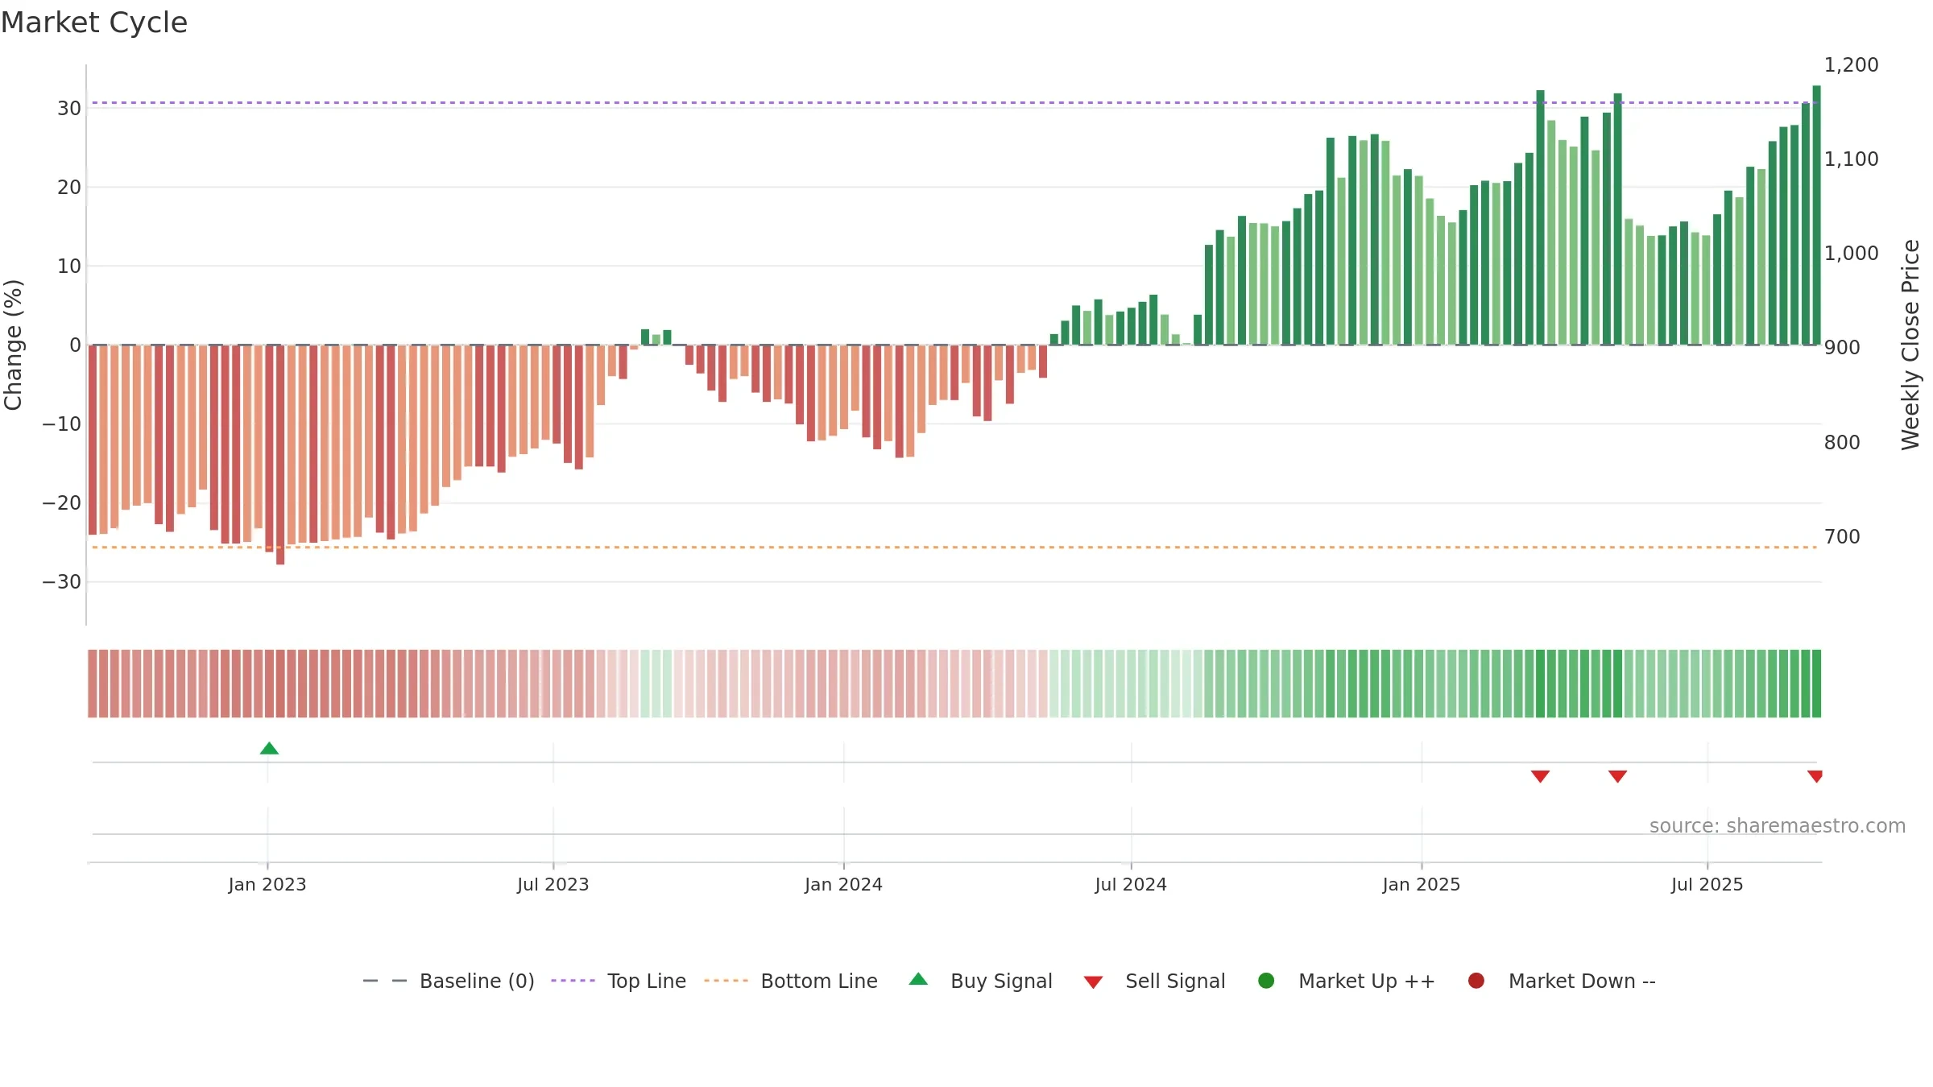
Task: Toggle the Top Line legend entry
Action: coord(619,981)
